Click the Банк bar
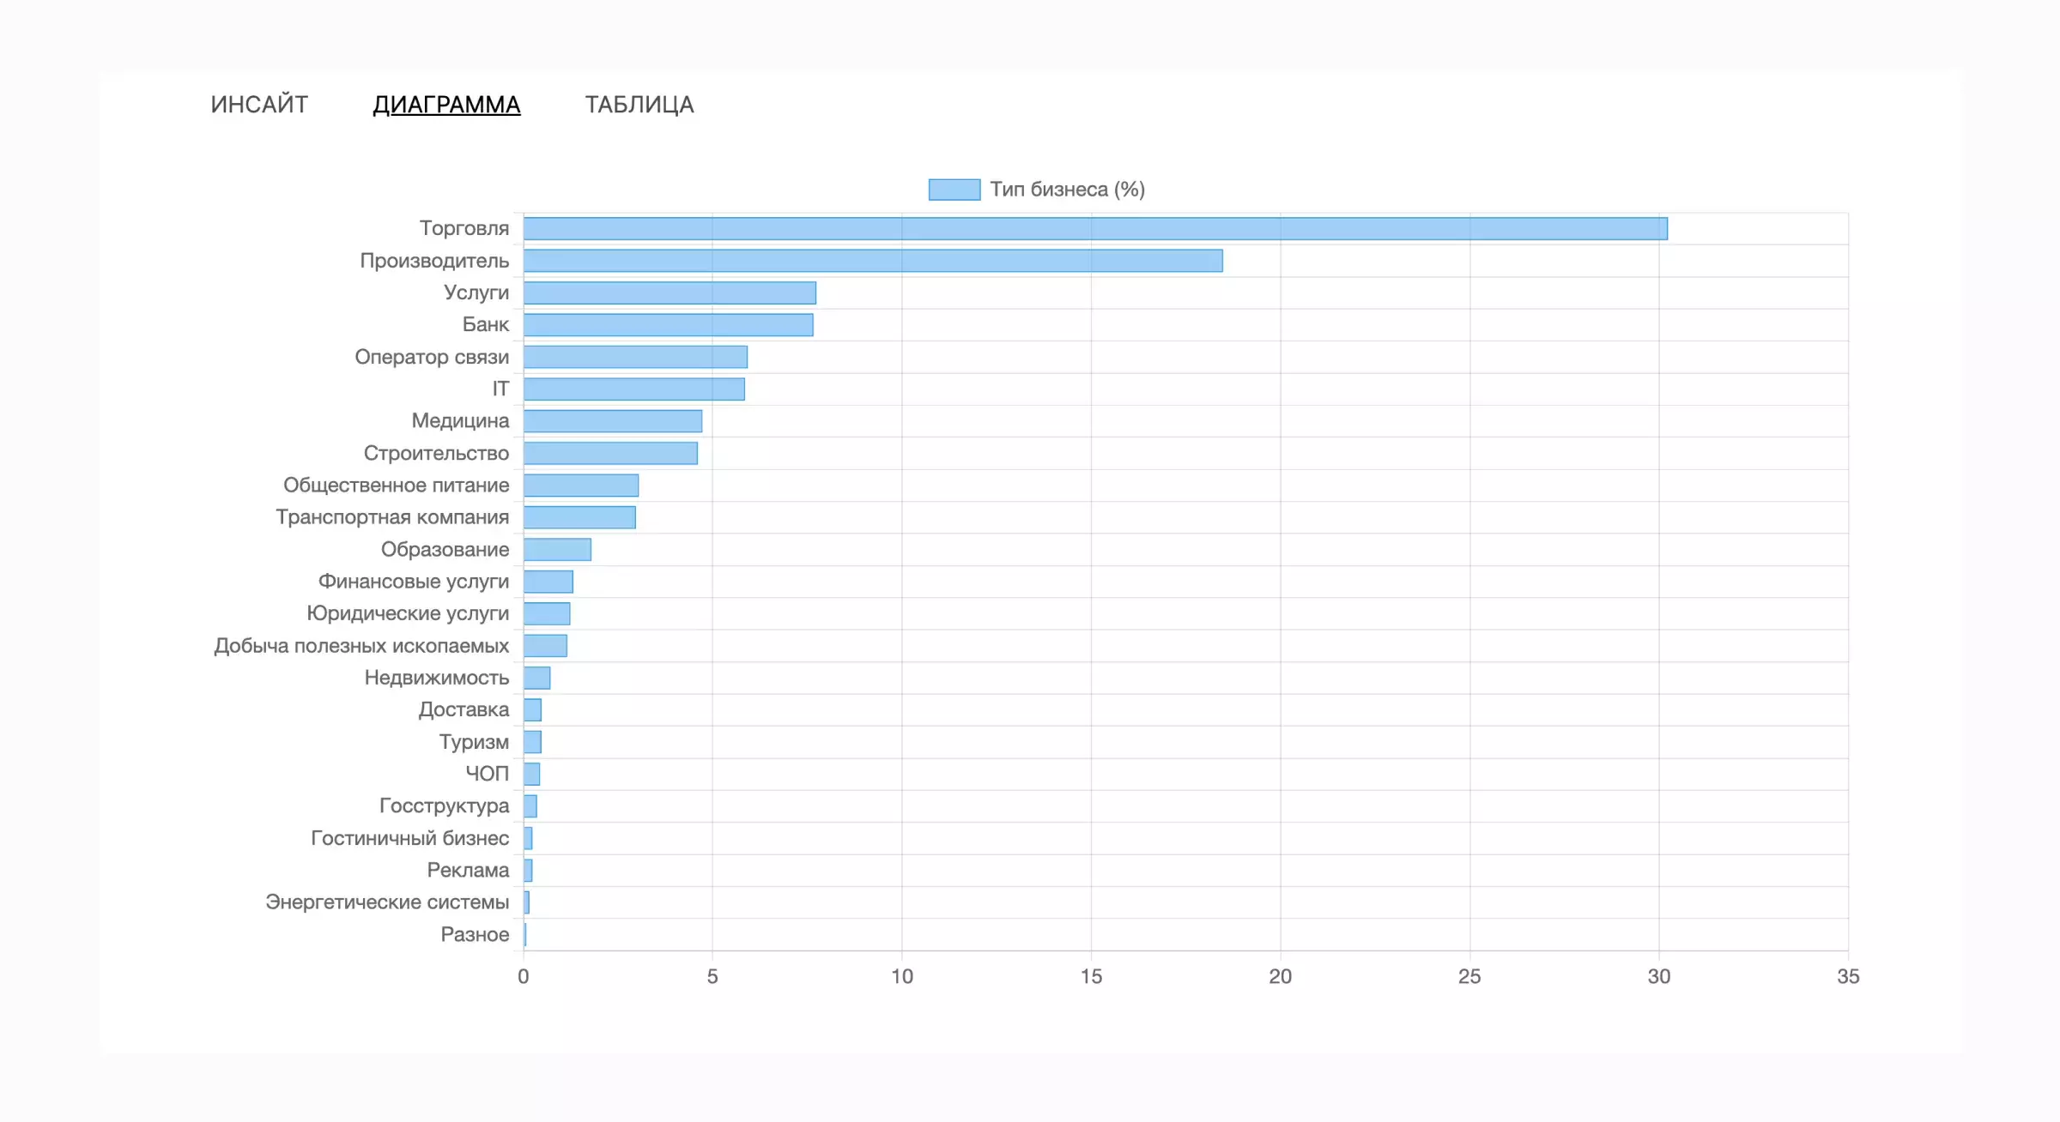This screenshot has height=1122, width=2060. pos(668,325)
